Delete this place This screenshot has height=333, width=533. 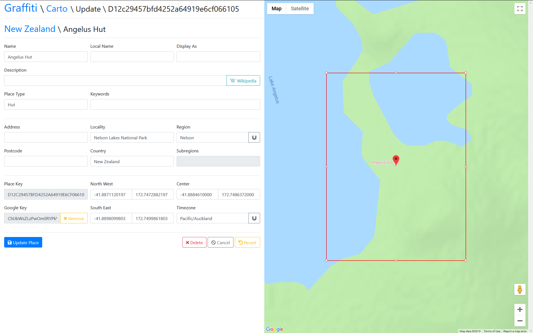(194, 243)
